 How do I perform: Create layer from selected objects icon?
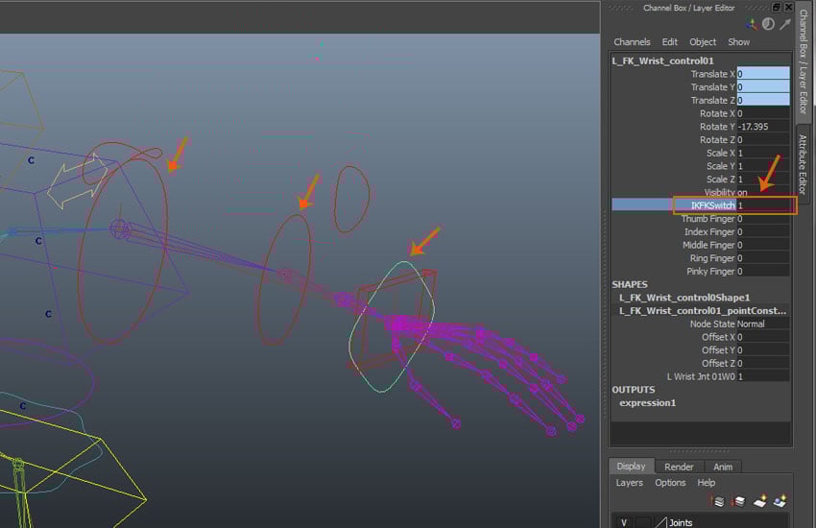point(780,501)
